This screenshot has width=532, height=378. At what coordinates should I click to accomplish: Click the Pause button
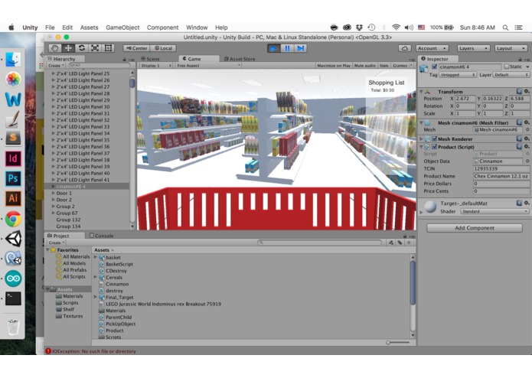(287, 48)
